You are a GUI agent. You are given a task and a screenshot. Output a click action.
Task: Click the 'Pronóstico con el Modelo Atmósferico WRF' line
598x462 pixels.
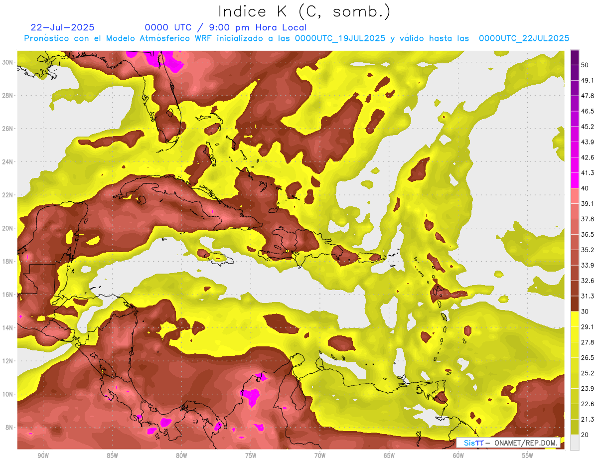297,38
